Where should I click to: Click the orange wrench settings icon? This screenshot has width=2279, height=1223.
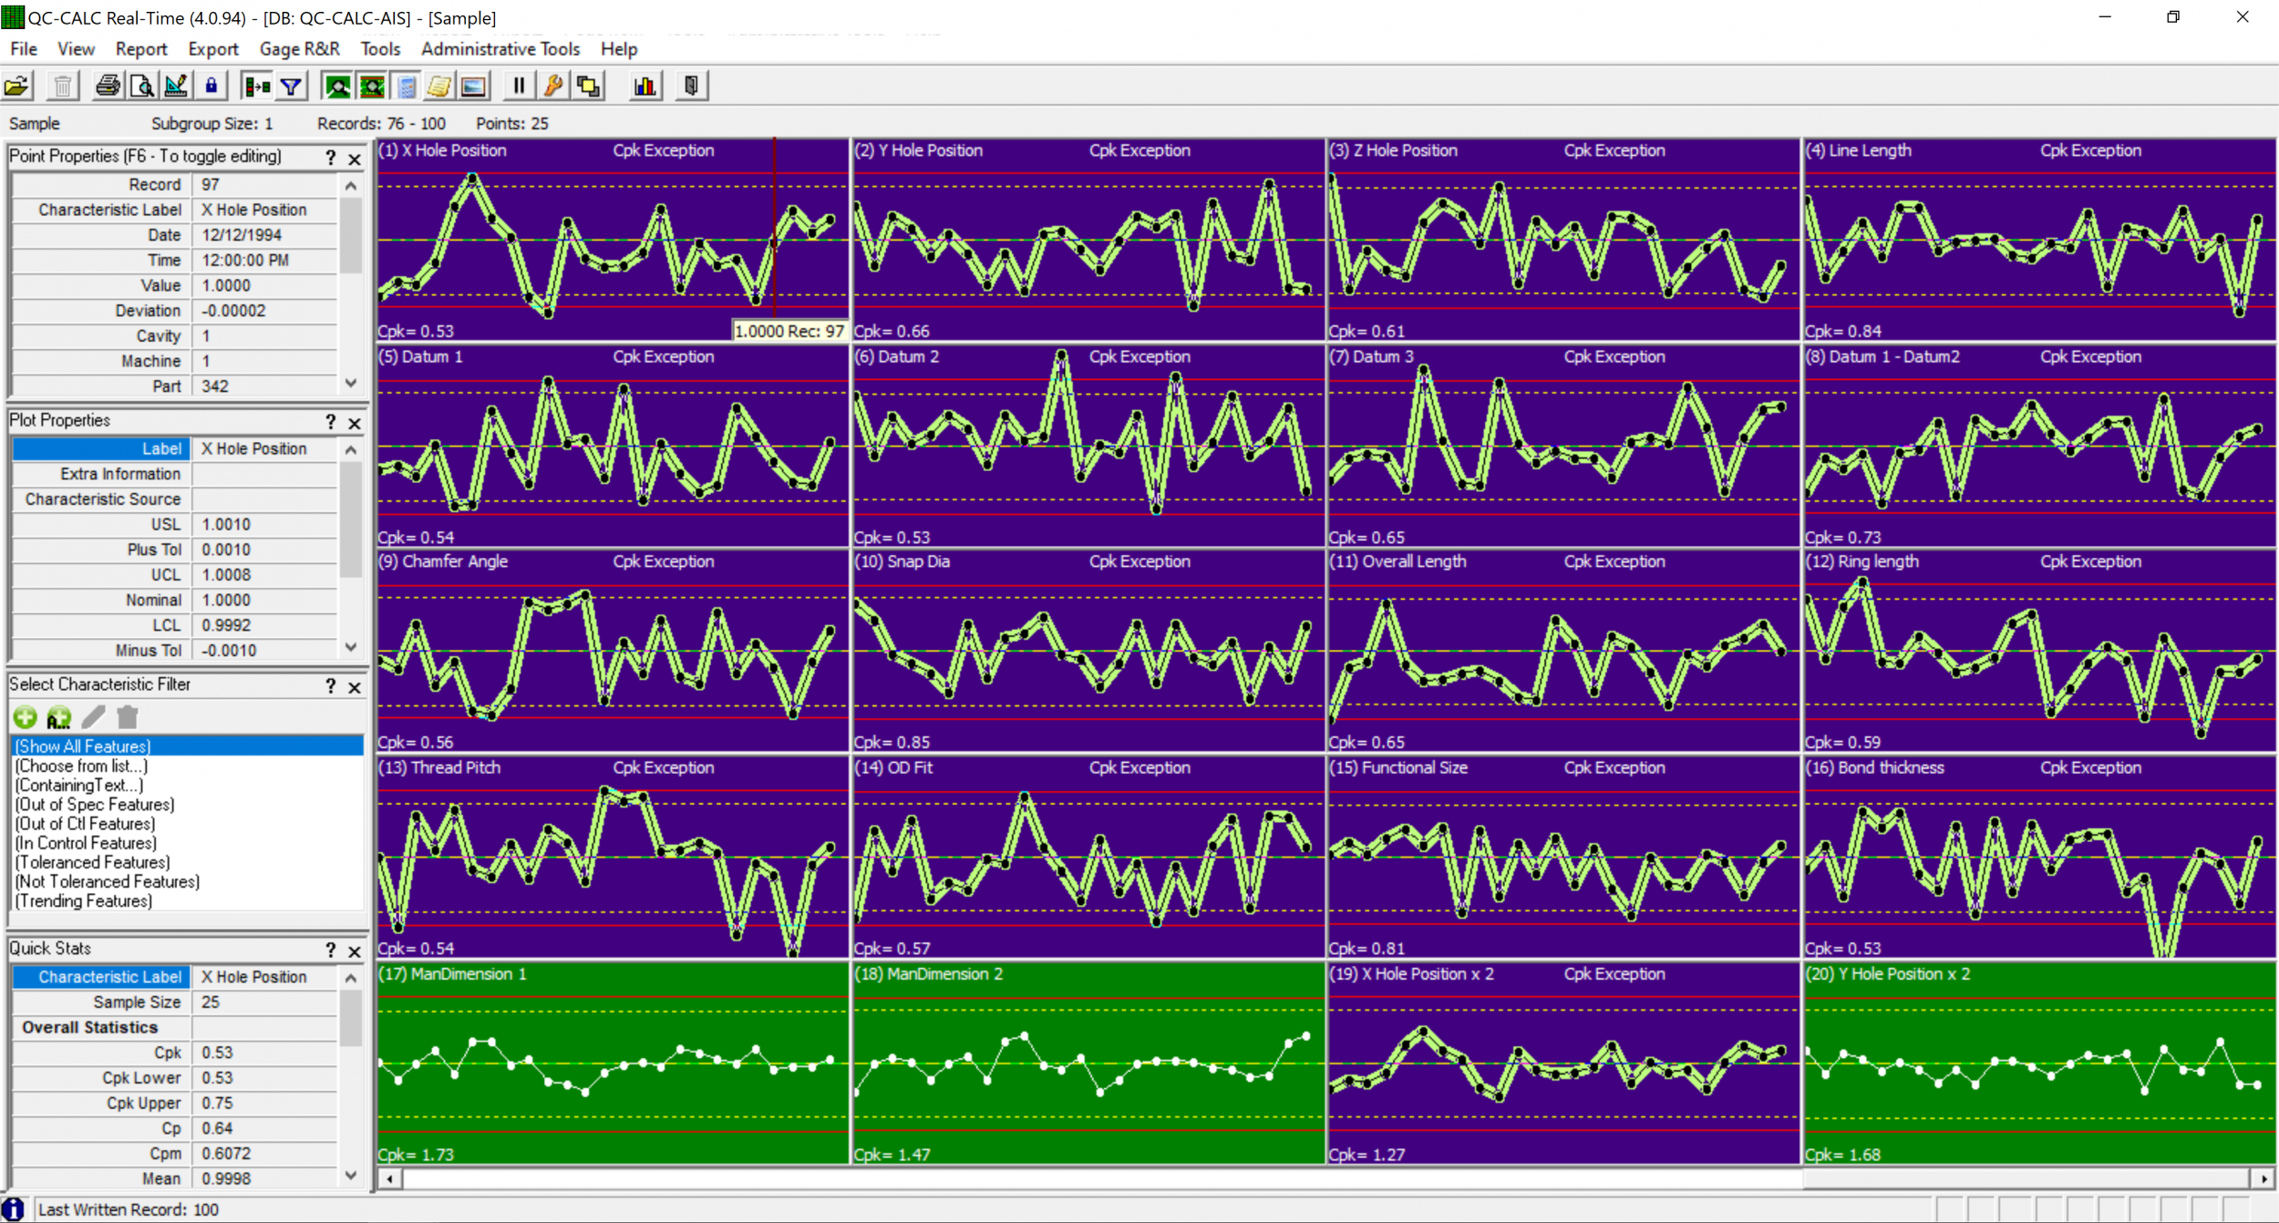pyautogui.click(x=553, y=87)
